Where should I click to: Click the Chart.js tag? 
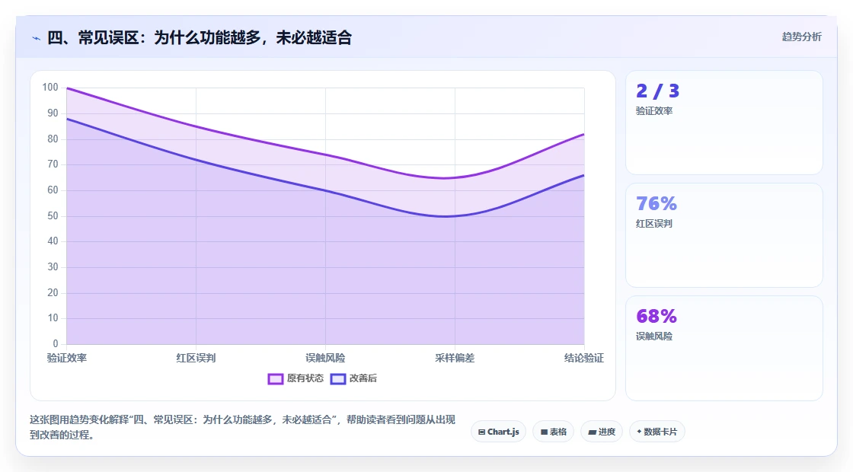[498, 432]
